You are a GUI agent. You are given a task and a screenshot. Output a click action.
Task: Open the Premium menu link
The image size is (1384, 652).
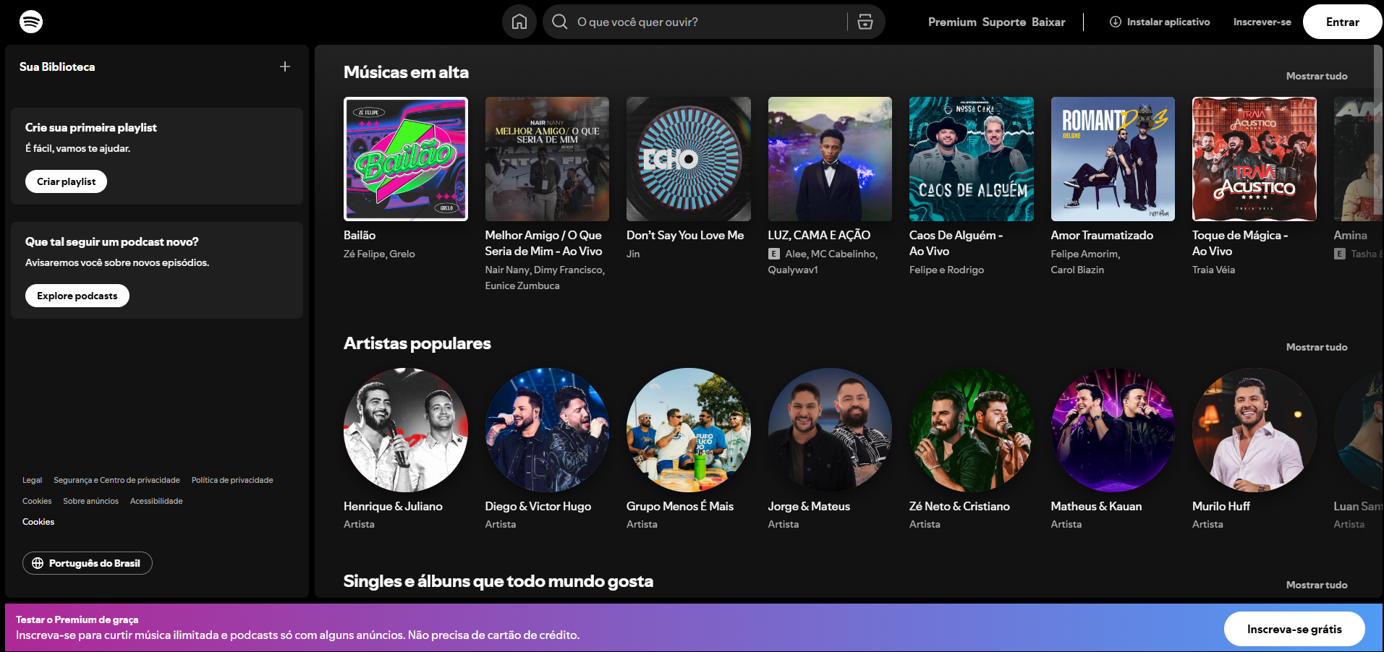pyautogui.click(x=951, y=22)
